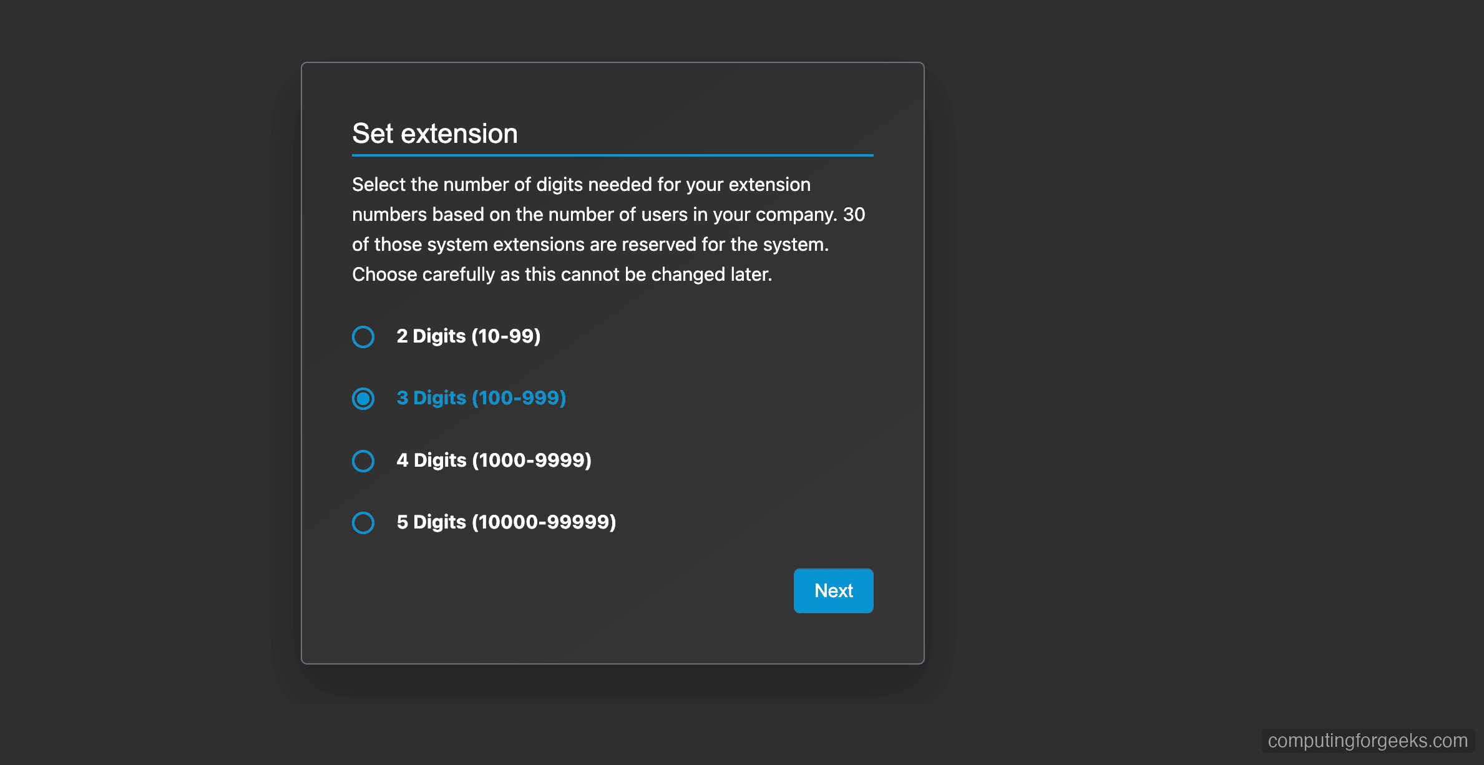Screen dimensions: 1484x765
Task: Click the 4 Digits (1000-9999) label text
Action: click(494, 460)
